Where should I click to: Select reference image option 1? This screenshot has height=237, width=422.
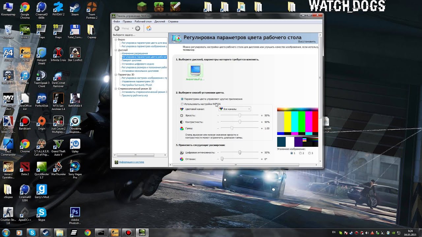(292, 153)
